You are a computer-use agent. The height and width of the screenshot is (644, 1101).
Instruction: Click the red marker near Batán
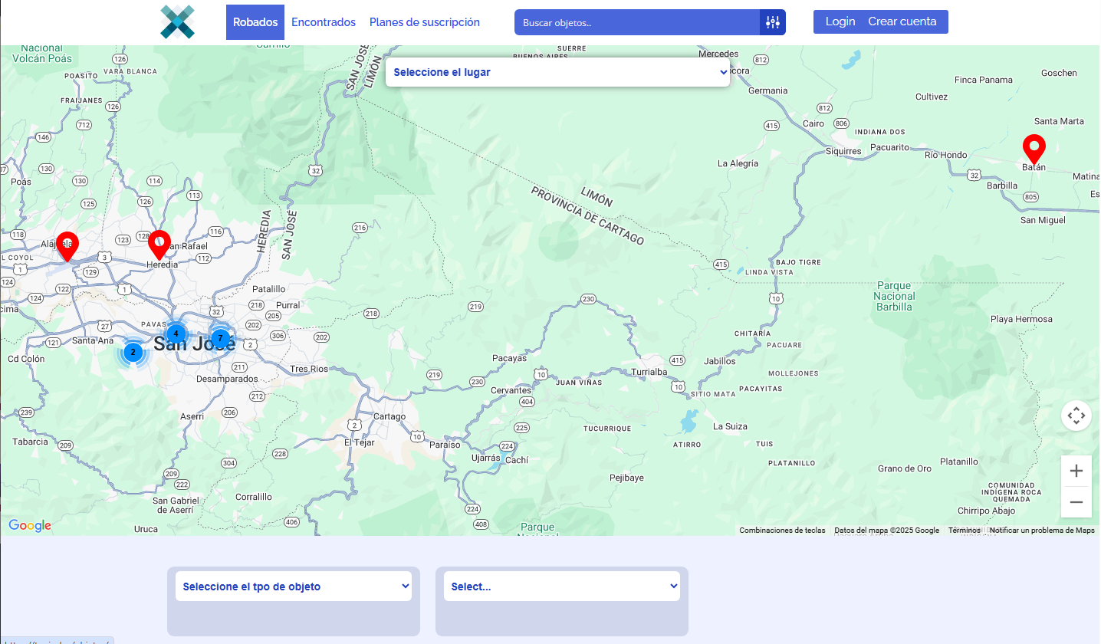pyautogui.click(x=1034, y=146)
